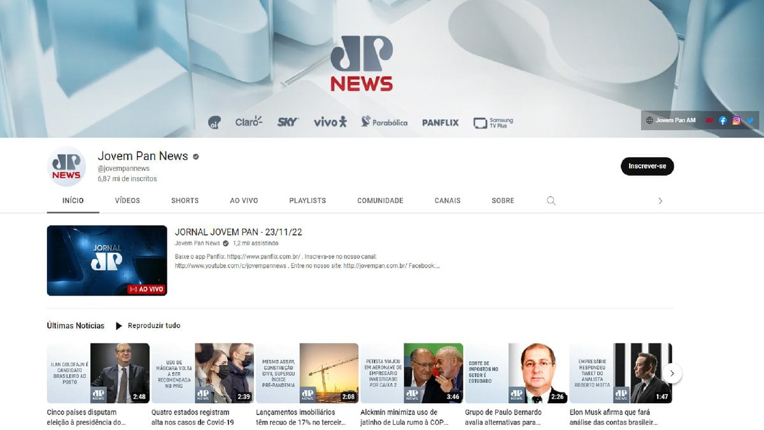Viewport: 764px width, 430px height.
Task: Open 'Lançamentos imobiliários' video title
Action: pyautogui.click(x=300, y=417)
